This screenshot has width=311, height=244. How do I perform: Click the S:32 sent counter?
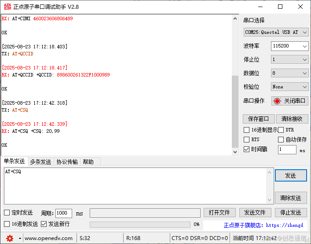pos(85,238)
